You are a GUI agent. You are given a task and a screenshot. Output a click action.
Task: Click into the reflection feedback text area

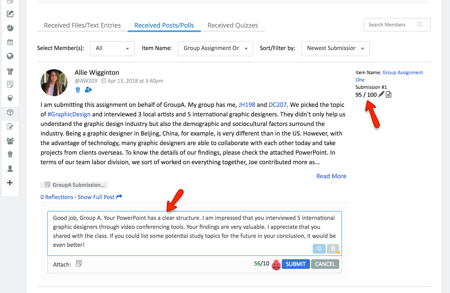pyautogui.click(x=195, y=233)
